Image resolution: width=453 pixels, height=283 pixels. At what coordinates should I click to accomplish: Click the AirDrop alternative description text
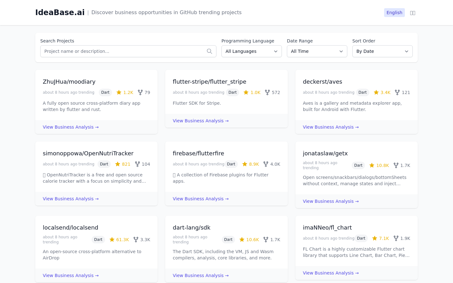92,255
